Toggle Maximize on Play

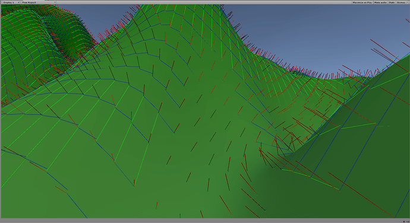tap(362, 2)
